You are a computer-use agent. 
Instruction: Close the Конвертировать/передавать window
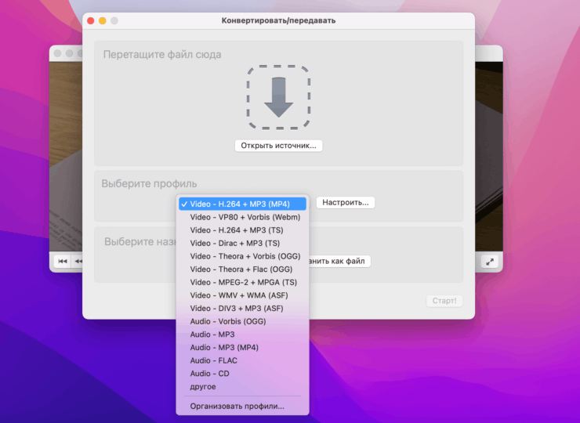pos(91,20)
